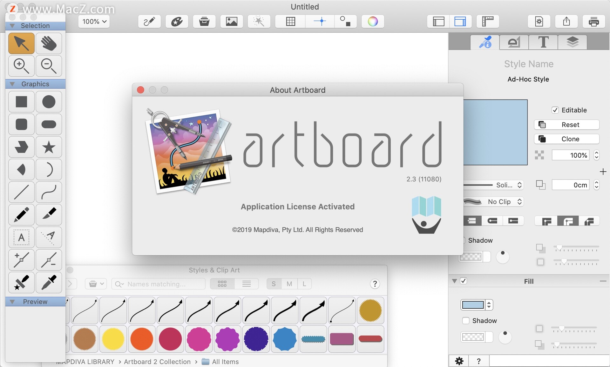Click the inspector help question button

pos(479,361)
